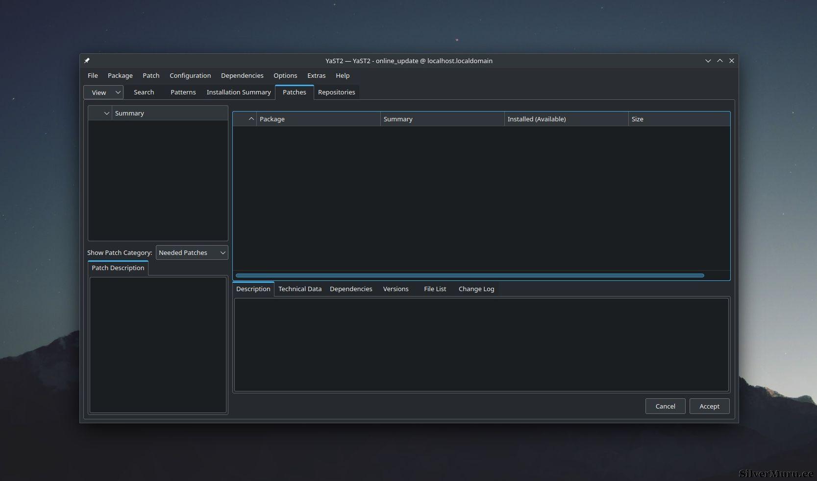Open the Extras menu

pos(316,75)
